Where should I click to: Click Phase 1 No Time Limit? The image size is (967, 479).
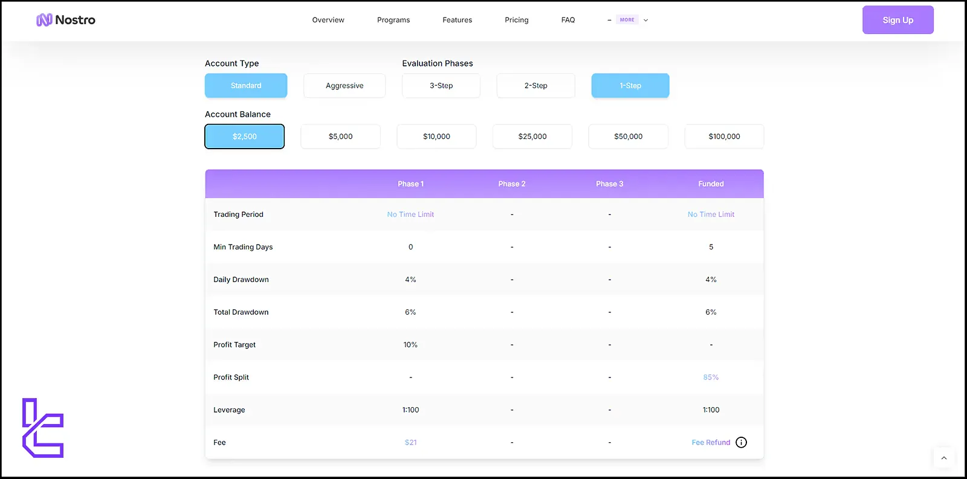click(410, 214)
